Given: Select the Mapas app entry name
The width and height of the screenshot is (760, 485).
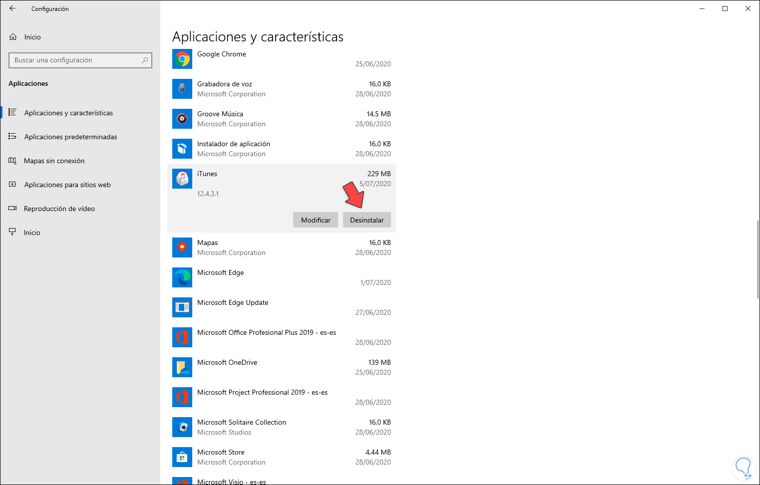Looking at the screenshot, I should tap(207, 242).
